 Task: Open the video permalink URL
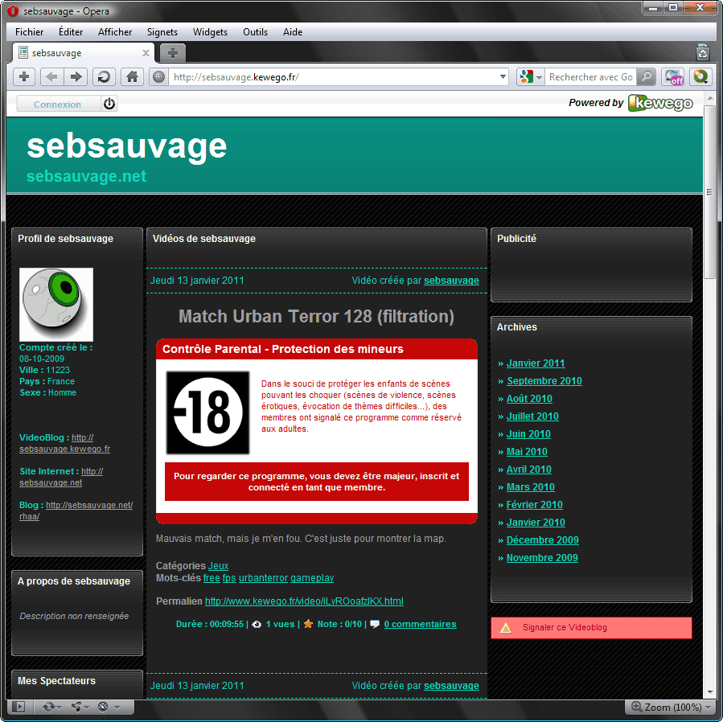304,601
